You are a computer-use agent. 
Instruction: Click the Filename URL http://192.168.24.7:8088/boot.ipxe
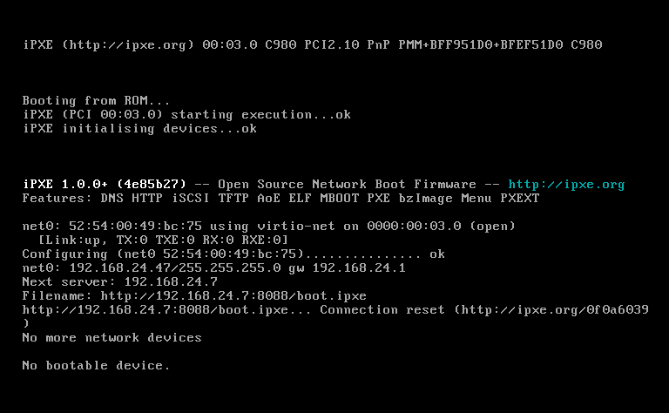point(233,295)
